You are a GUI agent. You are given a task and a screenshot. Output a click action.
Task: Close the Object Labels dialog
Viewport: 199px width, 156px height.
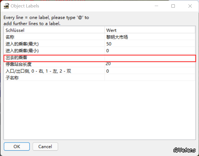tap(190, 6)
